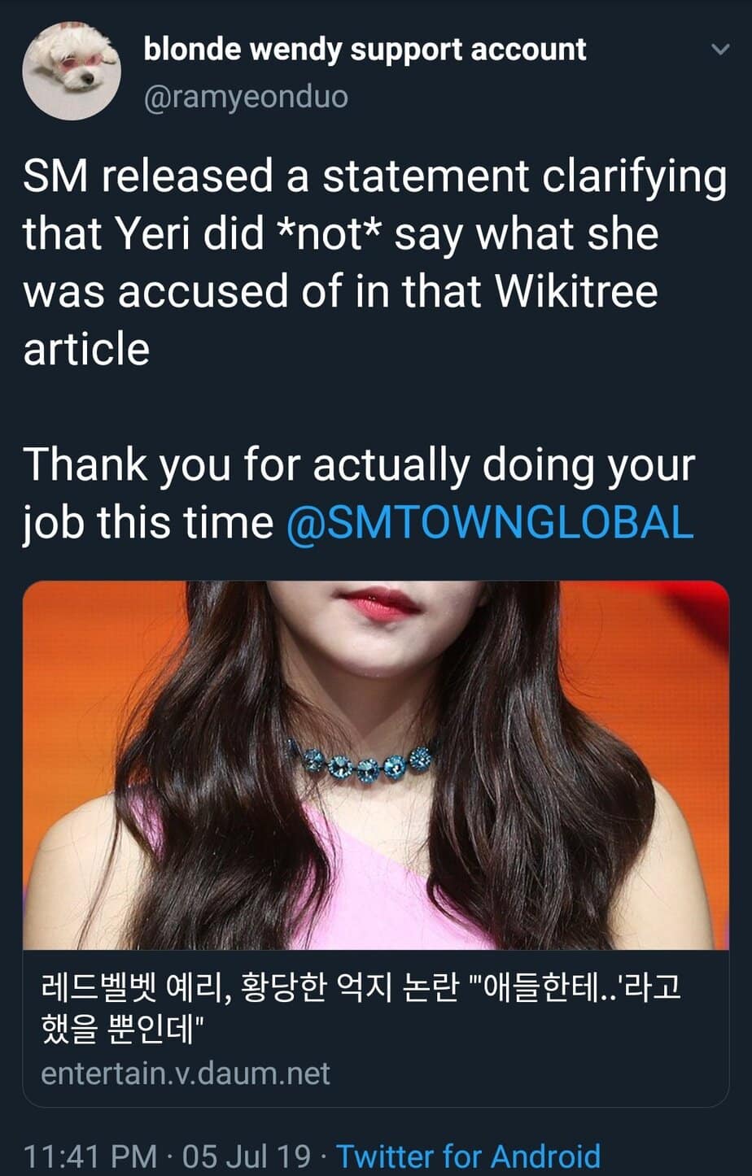Image resolution: width=752 pixels, height=1176 pixels.
Task: Open the white dog profile avatar
Action: point(72,72)
